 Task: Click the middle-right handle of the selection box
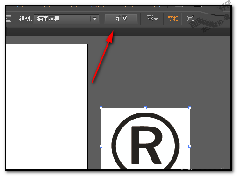(190, 146)
